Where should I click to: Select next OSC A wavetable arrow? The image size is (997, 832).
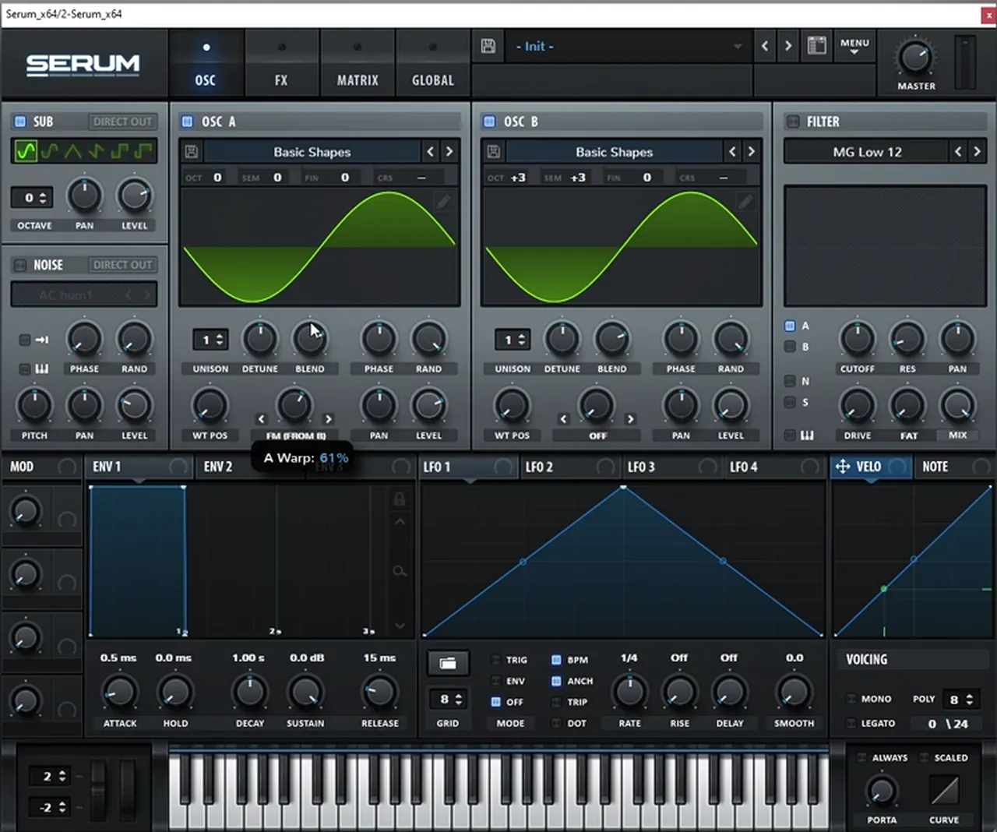[x=449, y=151]
